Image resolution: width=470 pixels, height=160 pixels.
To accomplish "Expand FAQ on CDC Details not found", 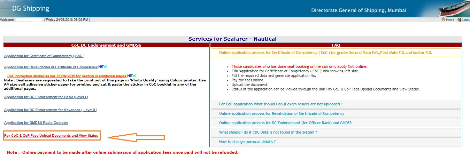I will [x=336, y=132].
